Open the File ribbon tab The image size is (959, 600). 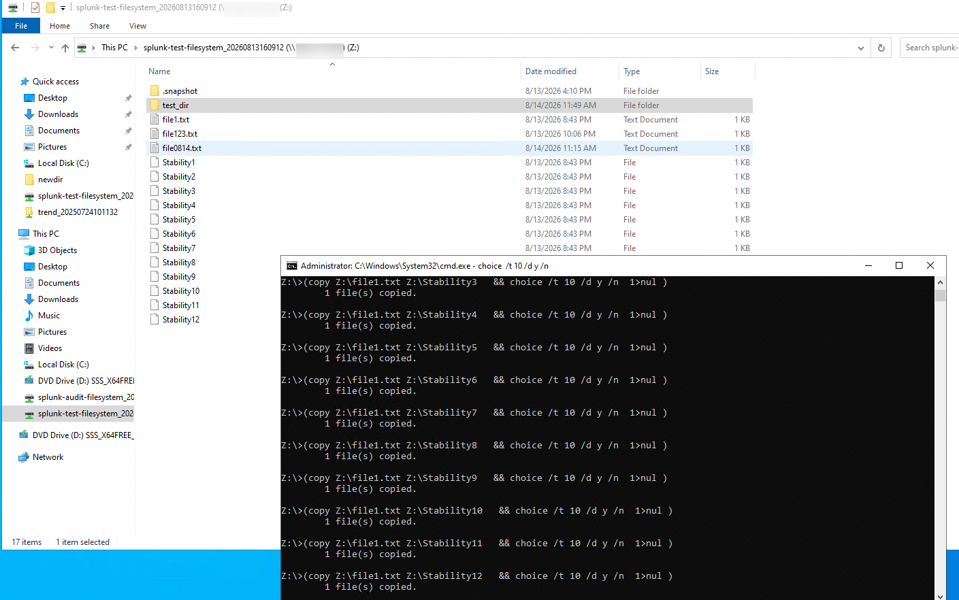(x=21, y=26)
